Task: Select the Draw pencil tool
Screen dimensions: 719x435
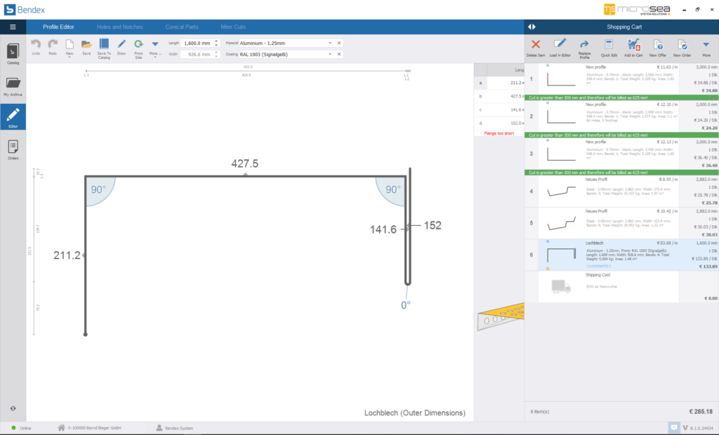Action: pyautogui.click(x=121, y=47)
